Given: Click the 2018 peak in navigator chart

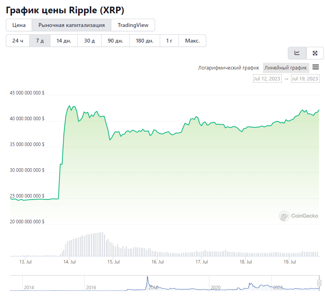Looking at the screenshot, I should click(148, 278).
